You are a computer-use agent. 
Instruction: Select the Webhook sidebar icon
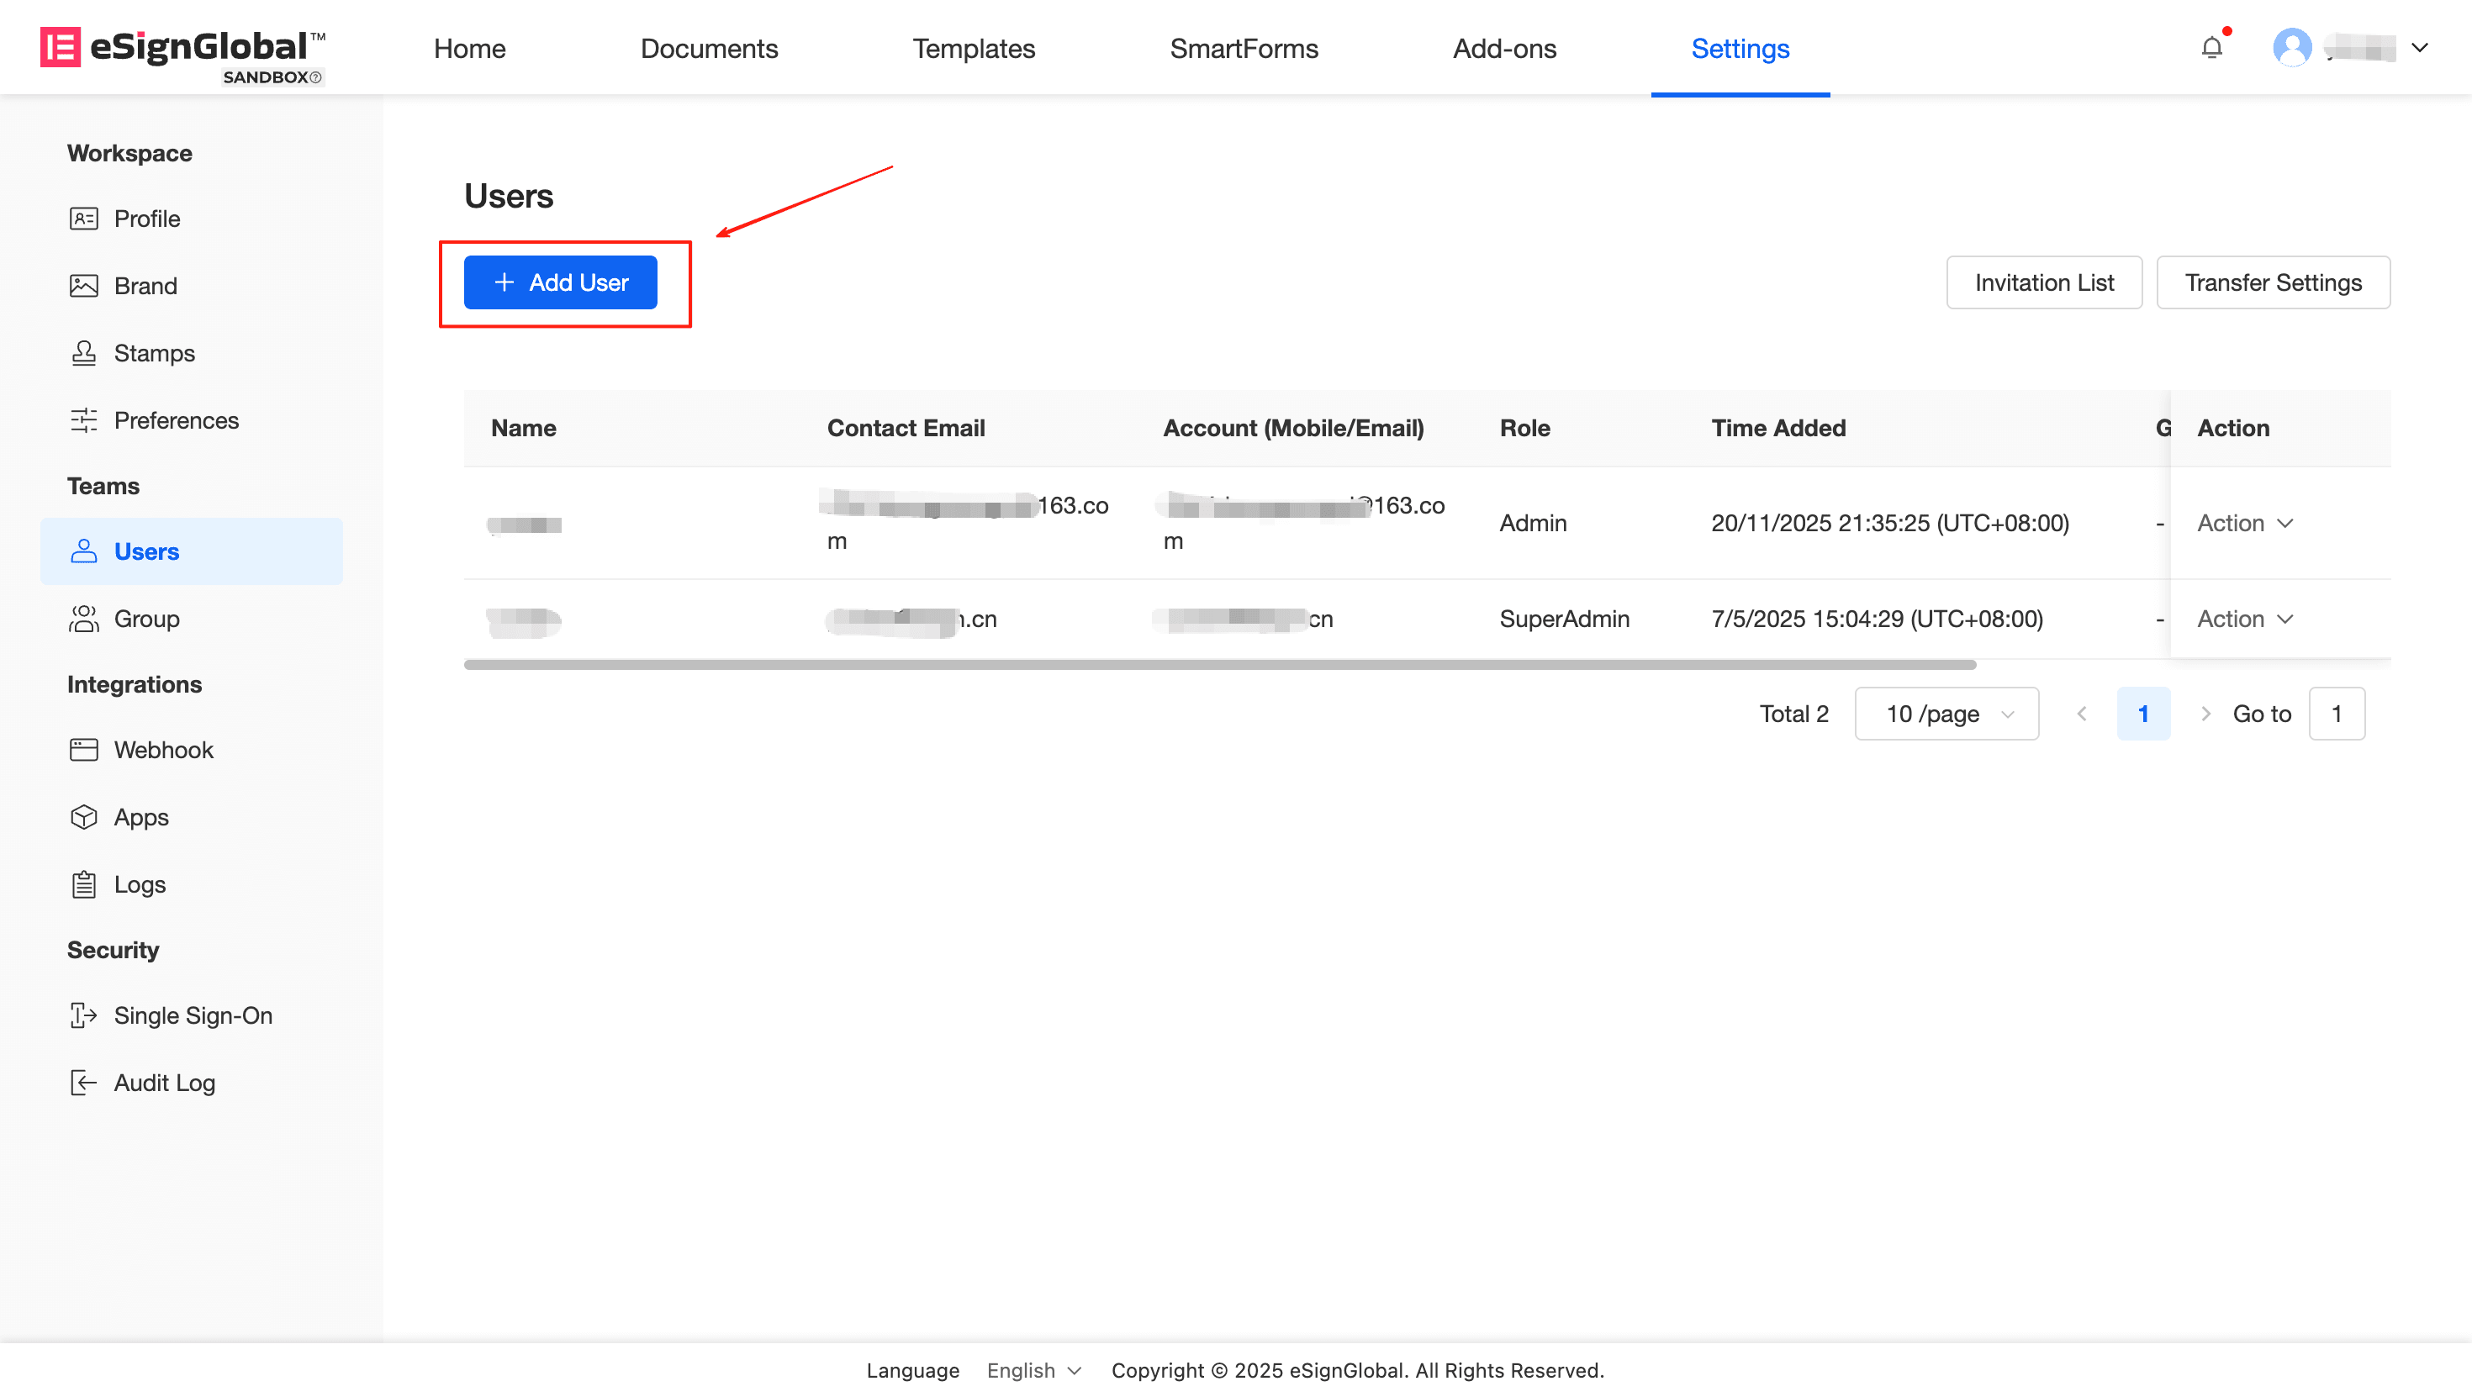83,749
